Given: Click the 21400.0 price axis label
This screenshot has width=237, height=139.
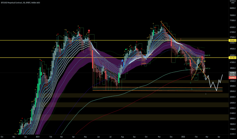Looking at the screenshot, I should point(233,113).
